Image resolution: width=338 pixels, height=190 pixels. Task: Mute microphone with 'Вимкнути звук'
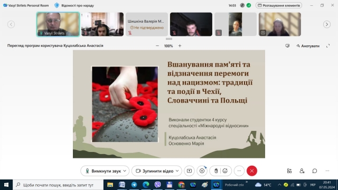point(104,171)
